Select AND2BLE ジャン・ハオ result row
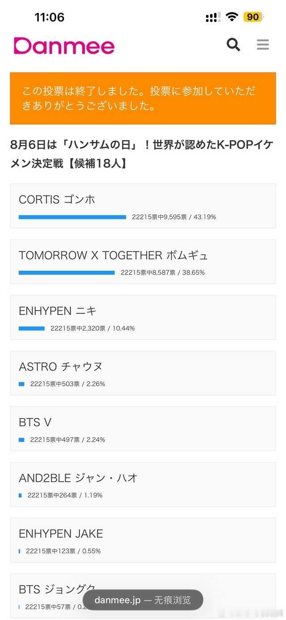The image size is (286, 620). click(143, 484)
